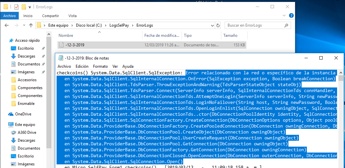Click 'LogsSelPay' in the address breadcrumb

coord(119,25)
